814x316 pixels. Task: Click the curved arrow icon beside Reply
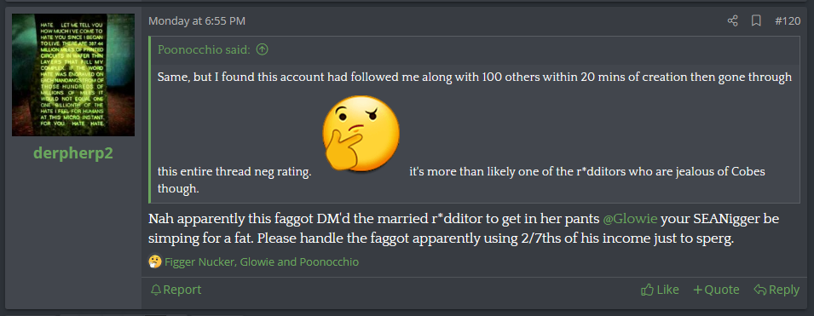click(x=760, y=290)
